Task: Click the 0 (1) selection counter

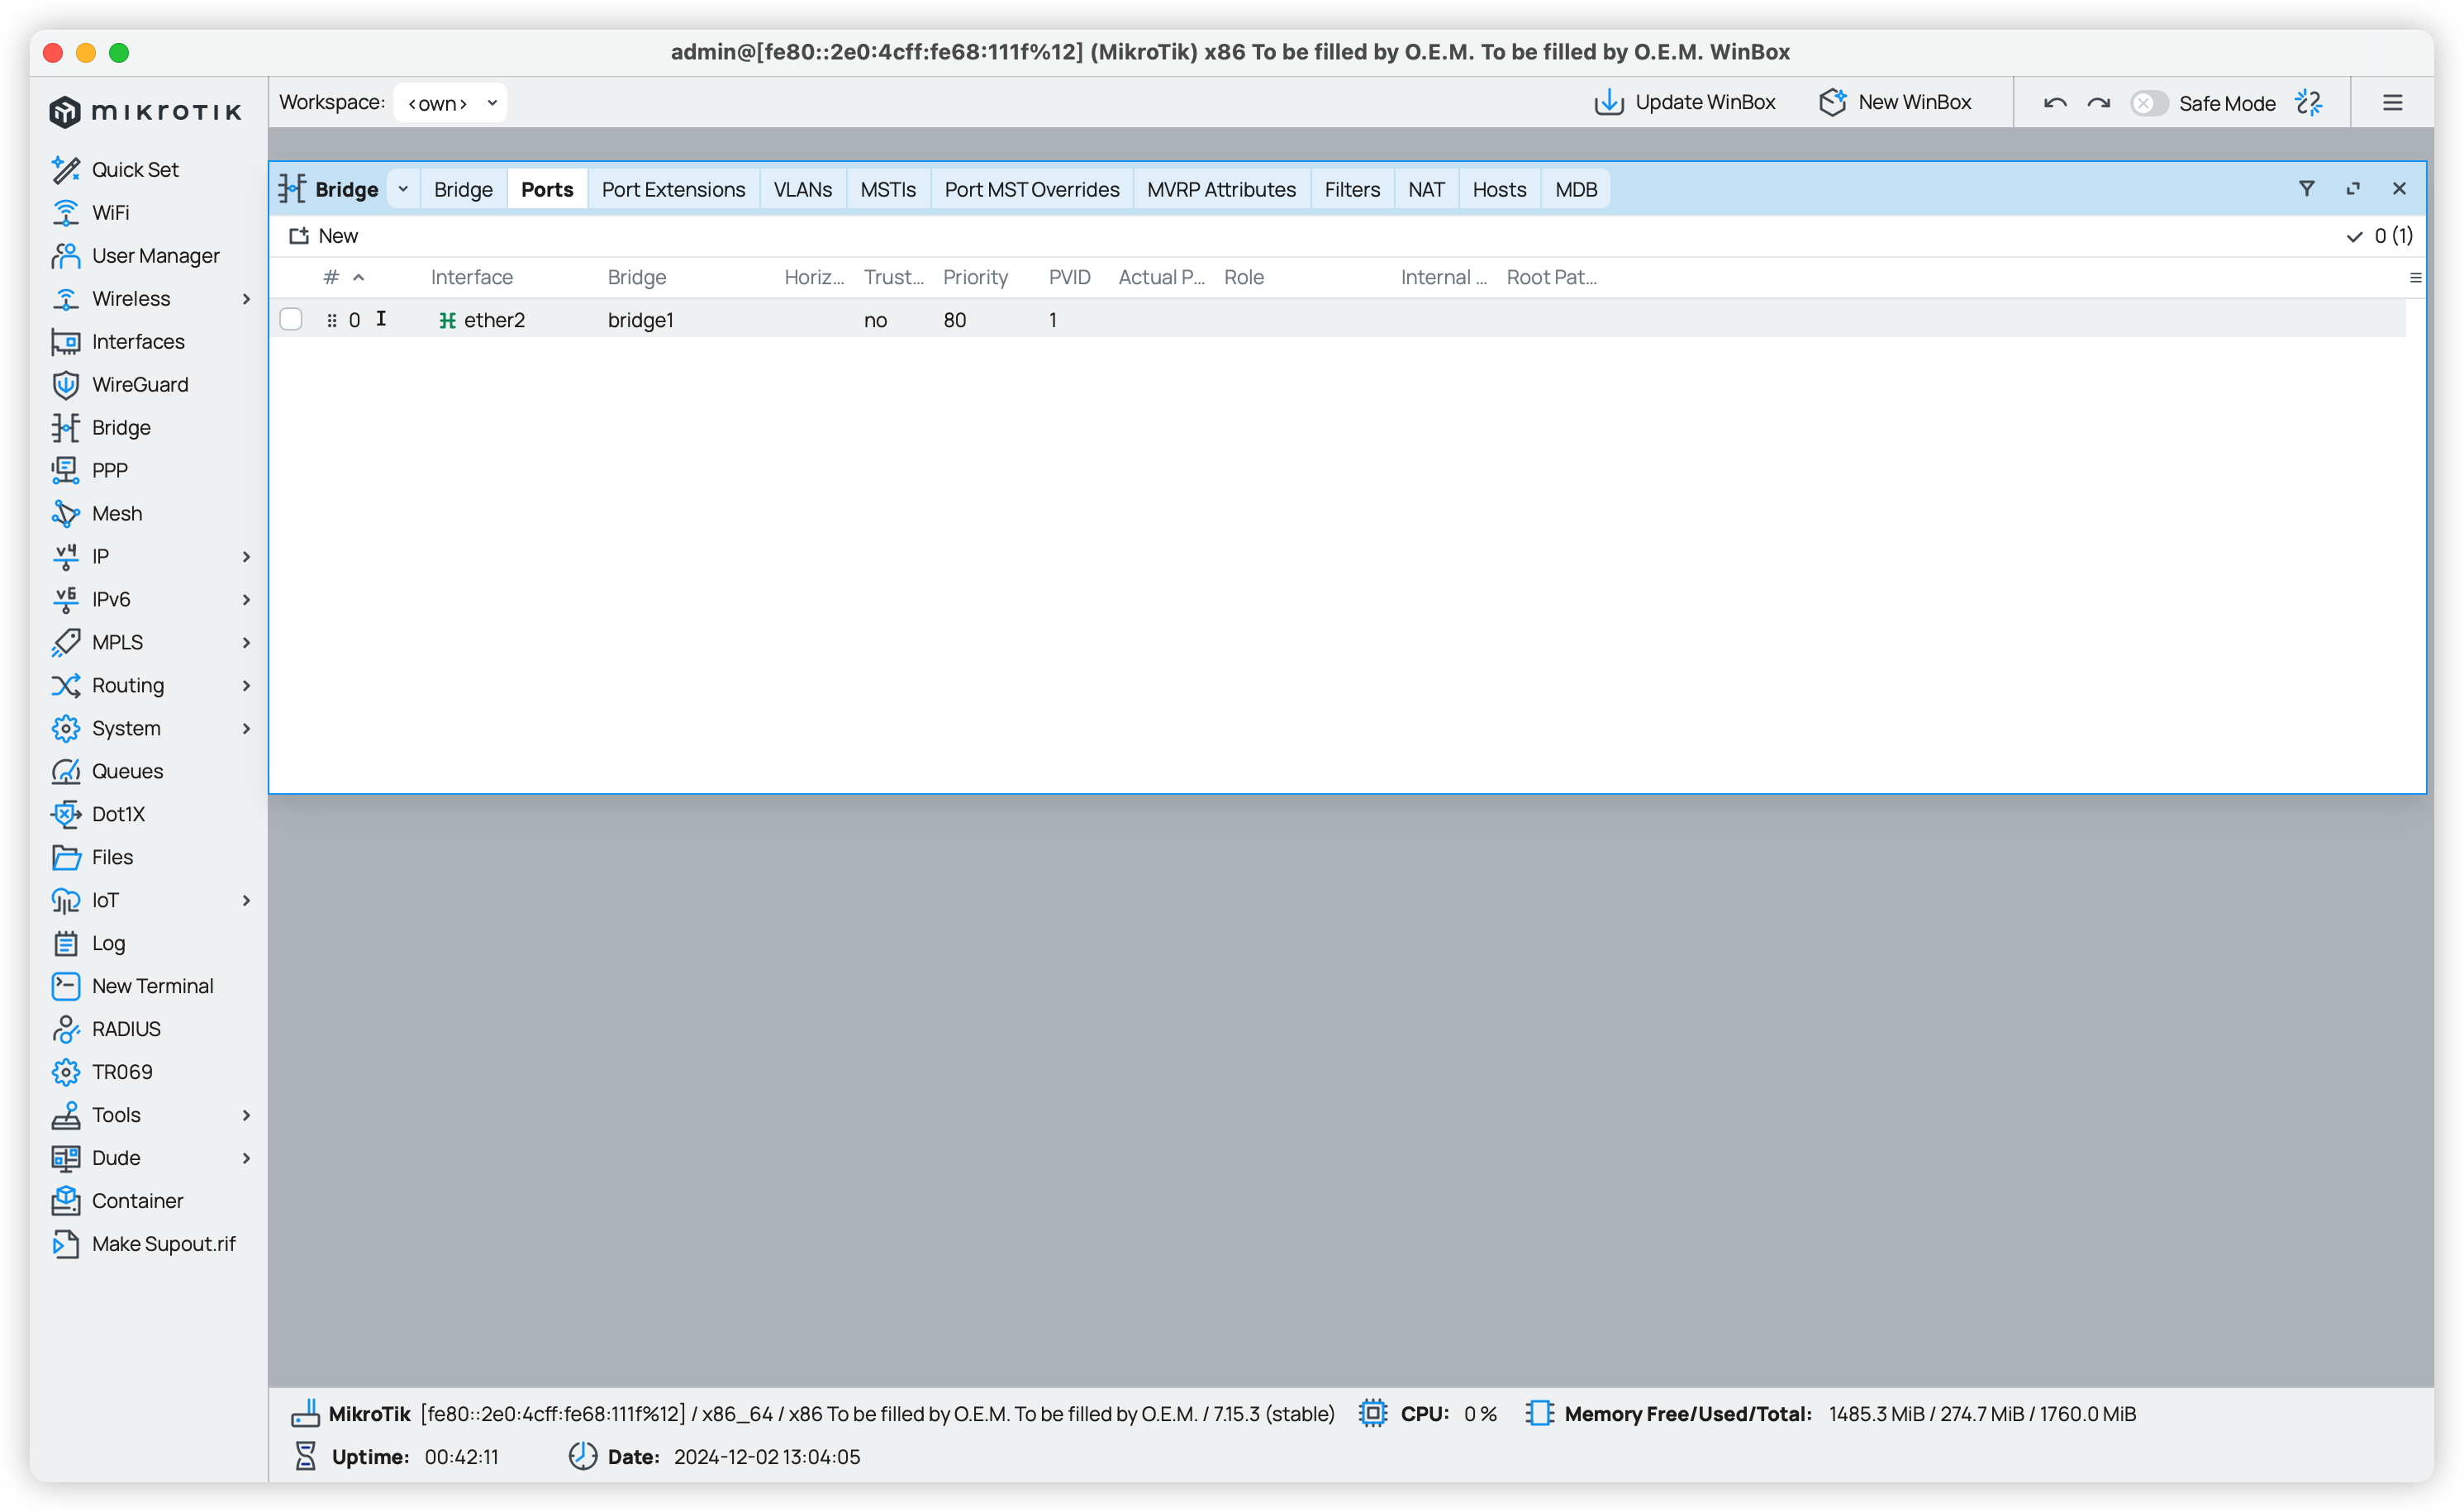Action: pyautogui.click(x=2380, y=236)
